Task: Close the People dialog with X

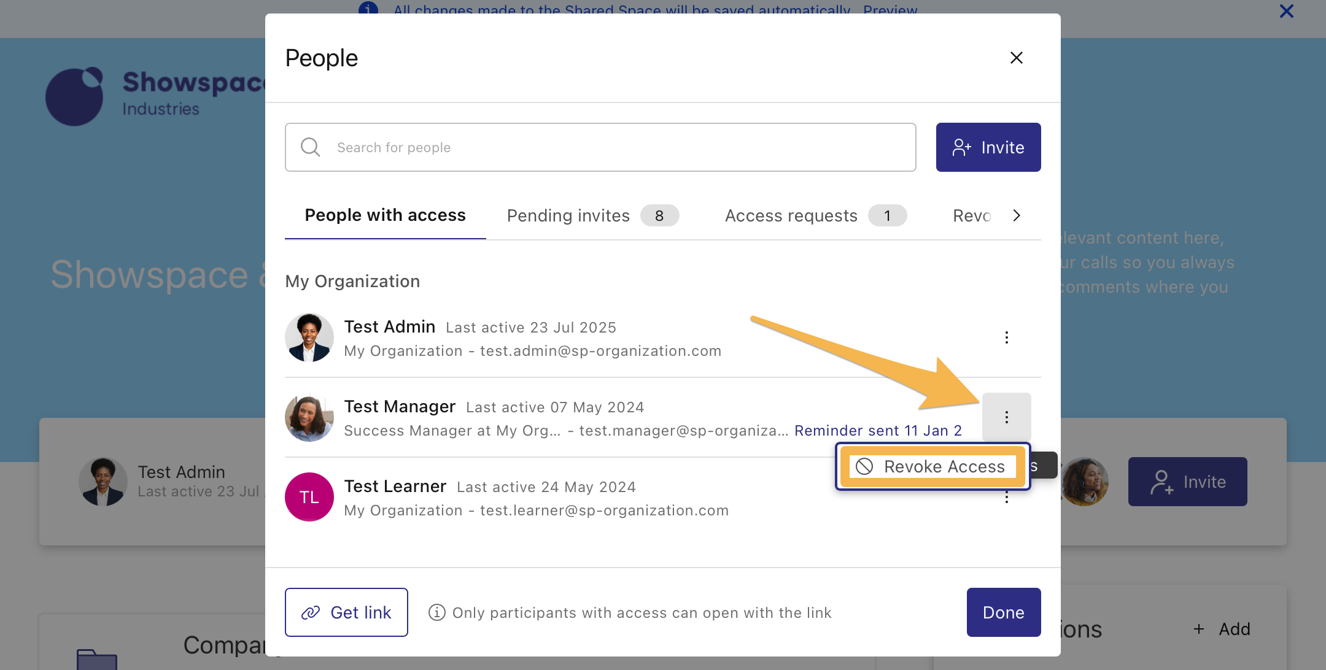Action: tap(1016, 58)
